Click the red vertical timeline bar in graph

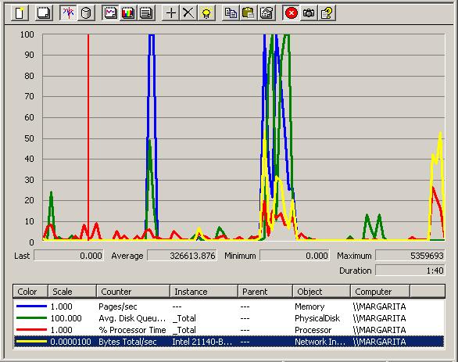[x=88, y=138]
